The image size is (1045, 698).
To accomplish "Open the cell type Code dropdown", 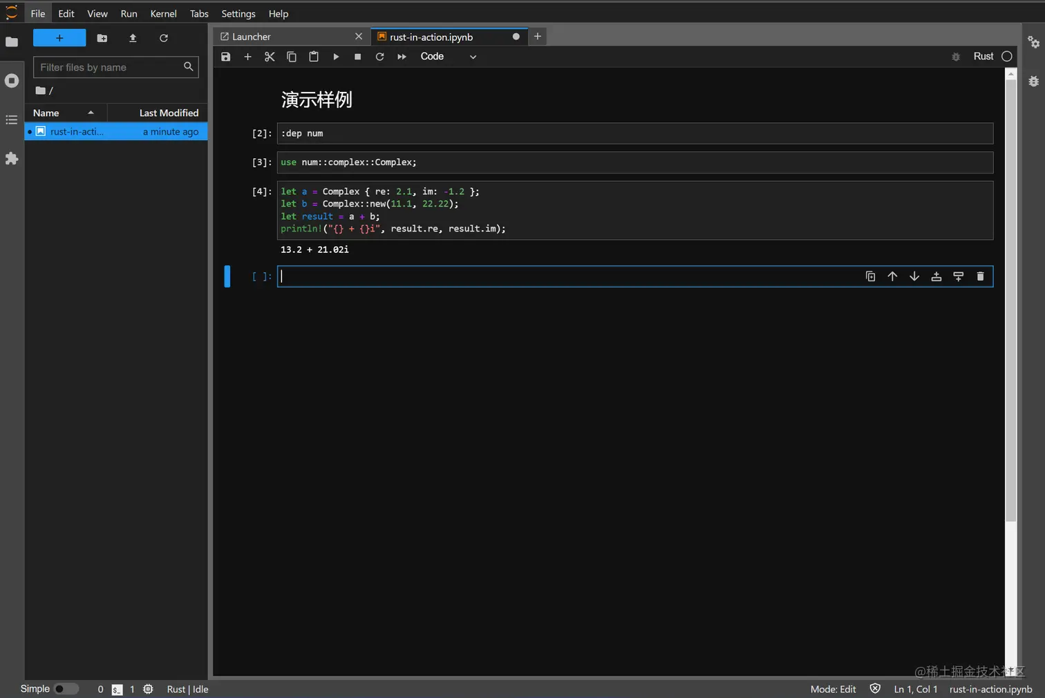I will coord(449,57).
